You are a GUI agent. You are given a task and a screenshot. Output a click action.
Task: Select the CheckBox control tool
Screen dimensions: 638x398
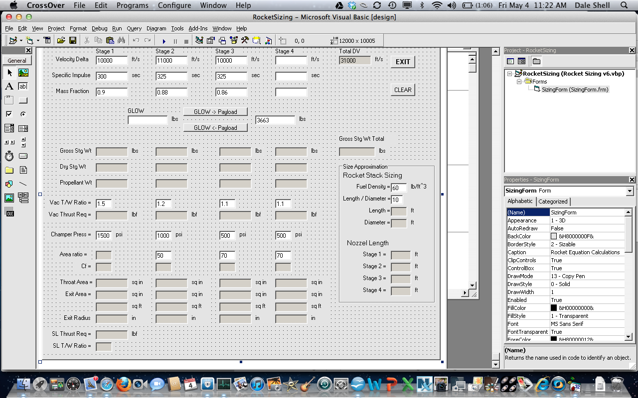pyautogui.click(x=9, y=114)
